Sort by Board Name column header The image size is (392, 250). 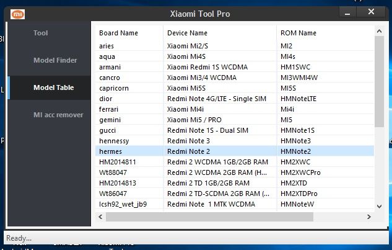[x=119, y=33]
